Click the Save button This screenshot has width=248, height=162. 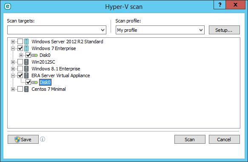(23, 139)
